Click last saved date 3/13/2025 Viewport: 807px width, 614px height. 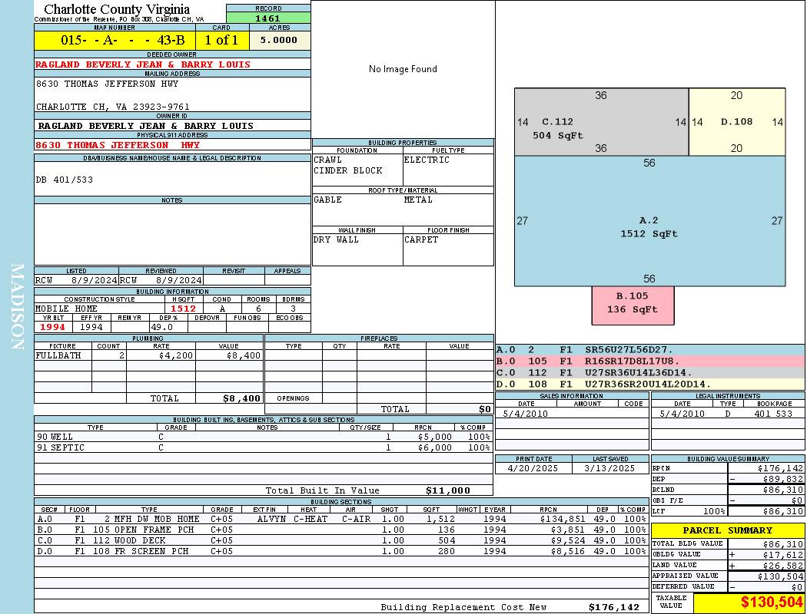(610, 468)
